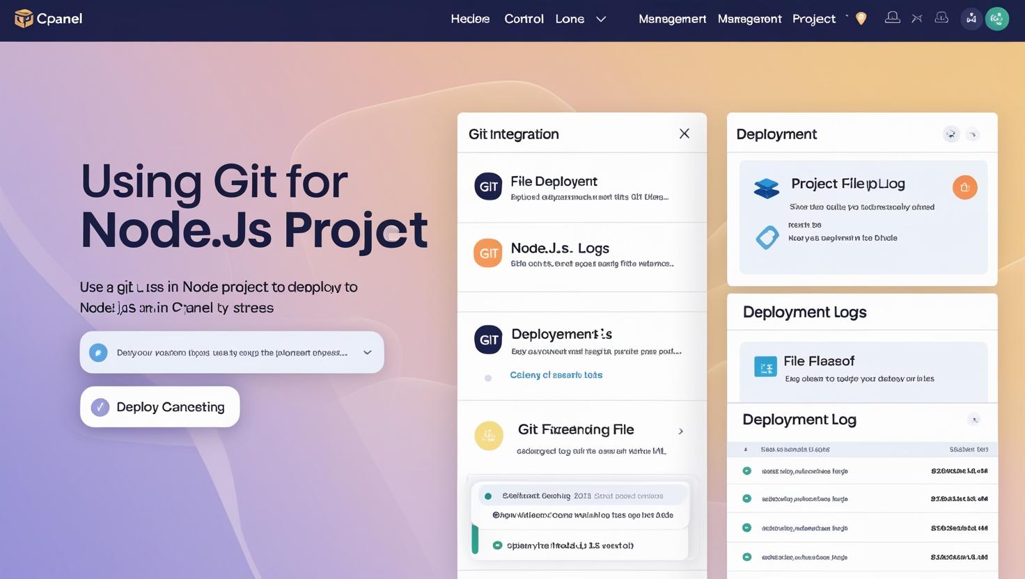Click the checkmark icon in Deploy Canceting
The width and height of the screenshot is (1025, 579).
100,406
